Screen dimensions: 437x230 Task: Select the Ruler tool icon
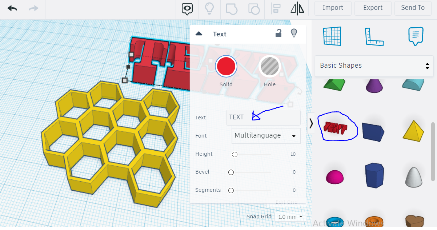pyautogui.click(x=374, y=36)
